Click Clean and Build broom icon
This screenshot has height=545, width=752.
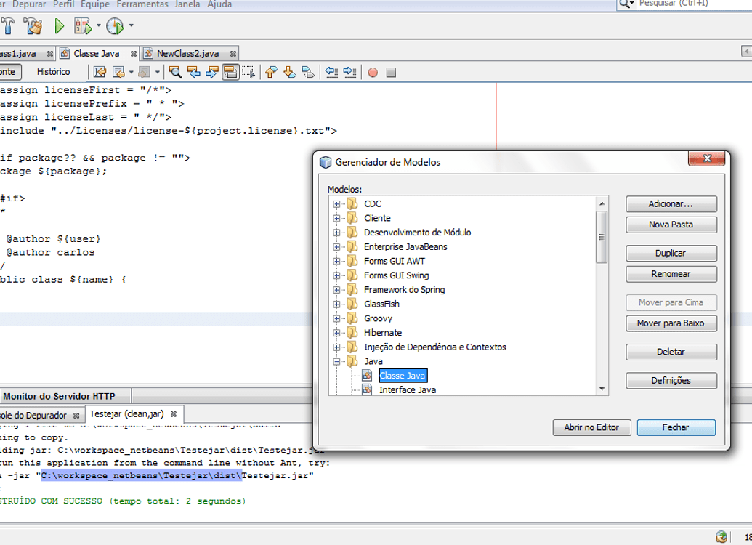click(33, 26)
